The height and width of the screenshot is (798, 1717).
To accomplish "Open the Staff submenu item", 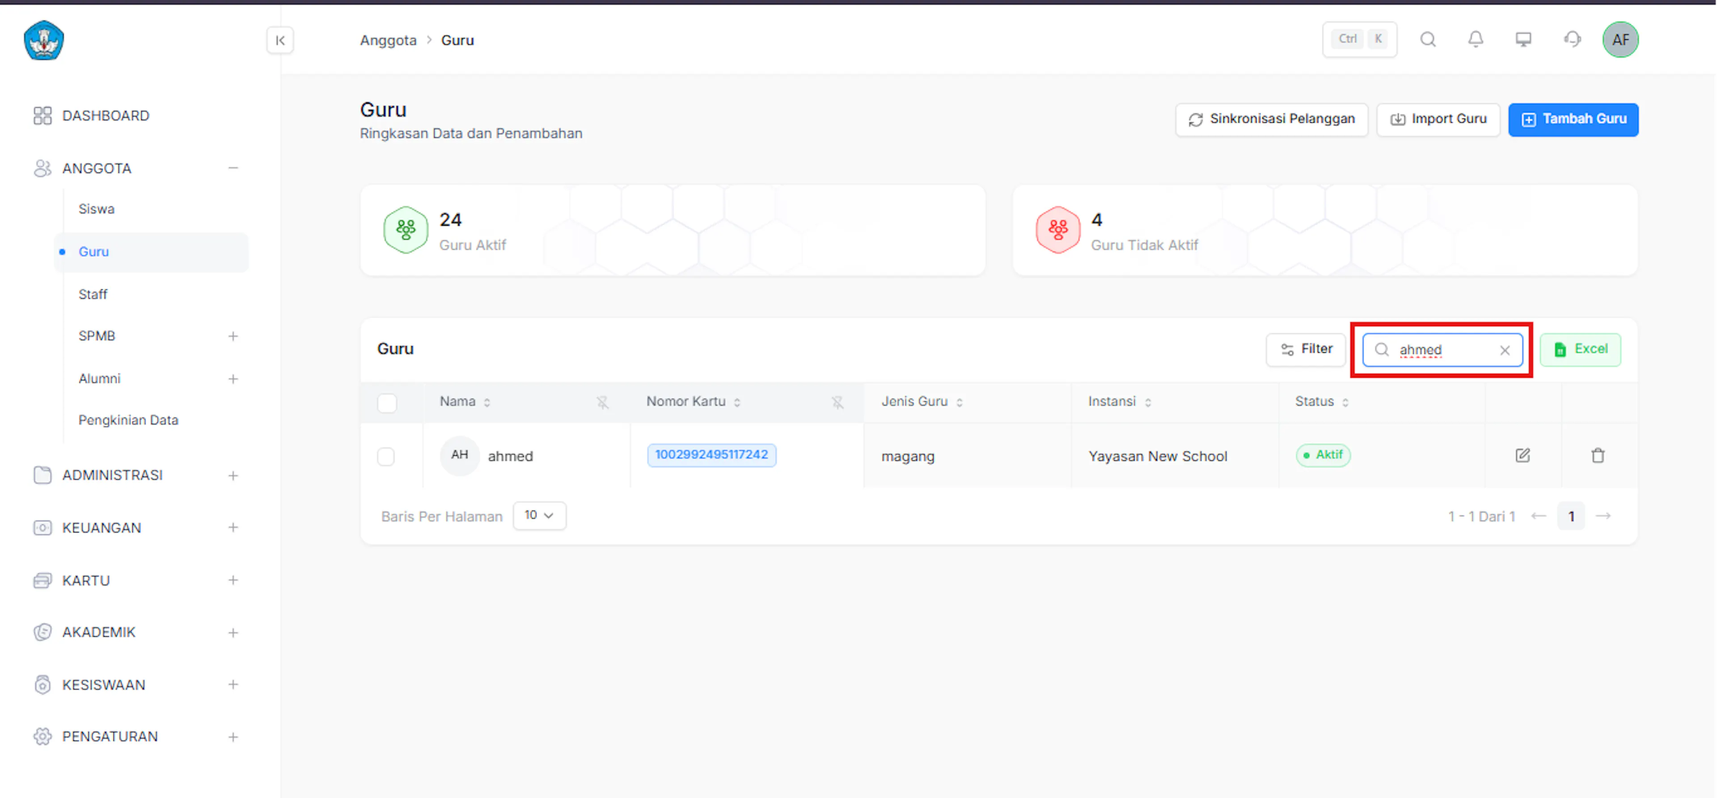I will pyautogui.click(x=93, y=294).
